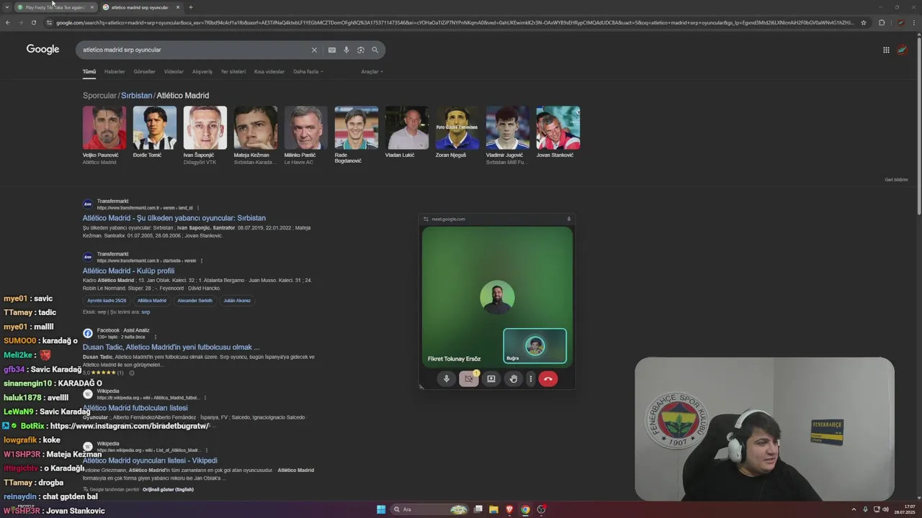
Task: Select the Haberler search tab
Action: point(115,71)
